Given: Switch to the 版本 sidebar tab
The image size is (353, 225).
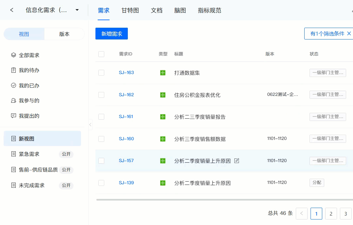Looking at the screenshot, I should coord(64,34).
